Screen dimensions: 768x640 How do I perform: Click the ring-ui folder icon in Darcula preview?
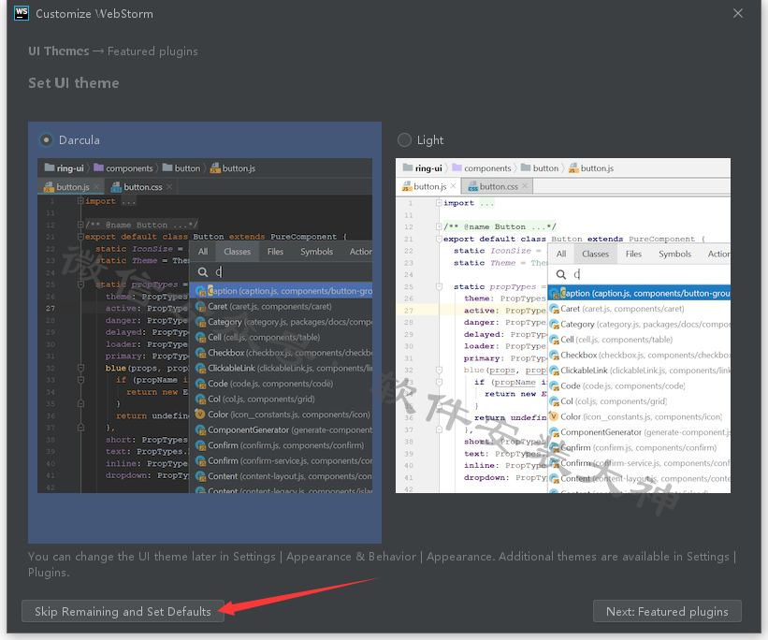coord(49,167)
